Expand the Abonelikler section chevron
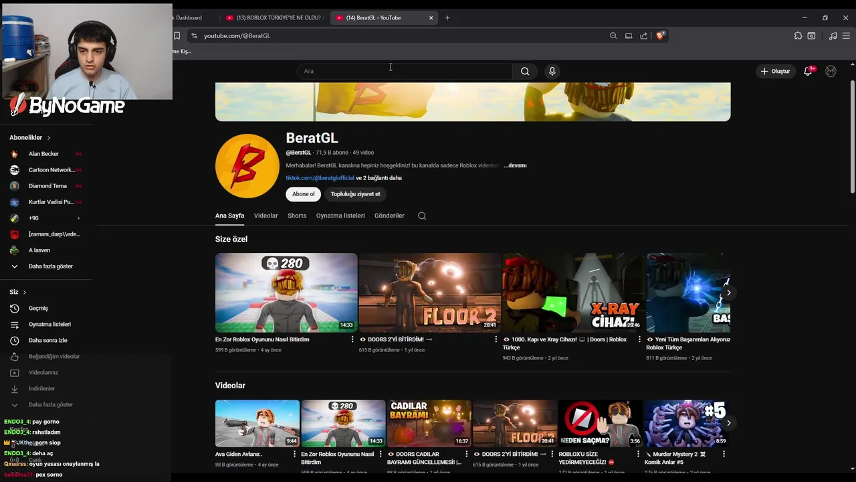 pos(48,138)
